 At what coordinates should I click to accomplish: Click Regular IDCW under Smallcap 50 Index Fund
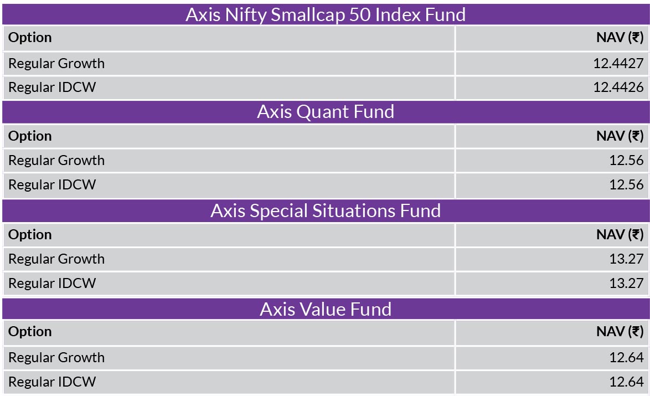tap(52, 87)
